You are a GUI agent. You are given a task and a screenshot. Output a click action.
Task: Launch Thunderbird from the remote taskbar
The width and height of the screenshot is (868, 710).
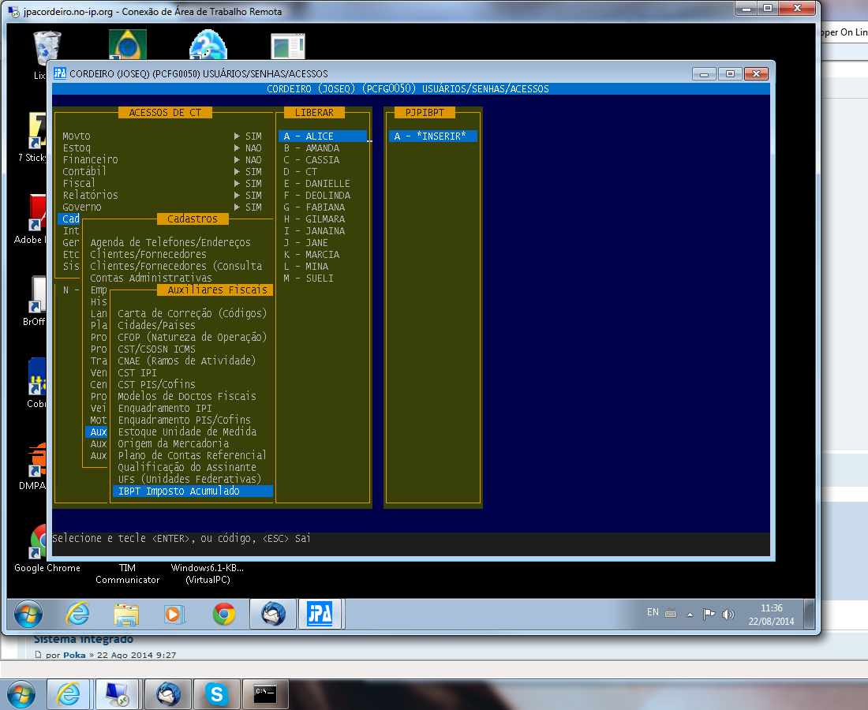[272, 614]
